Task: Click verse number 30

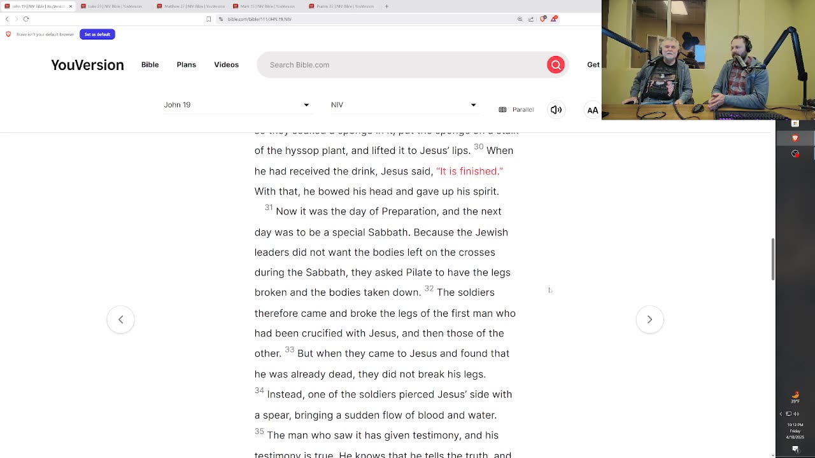Action: click(x=479, y=146)
